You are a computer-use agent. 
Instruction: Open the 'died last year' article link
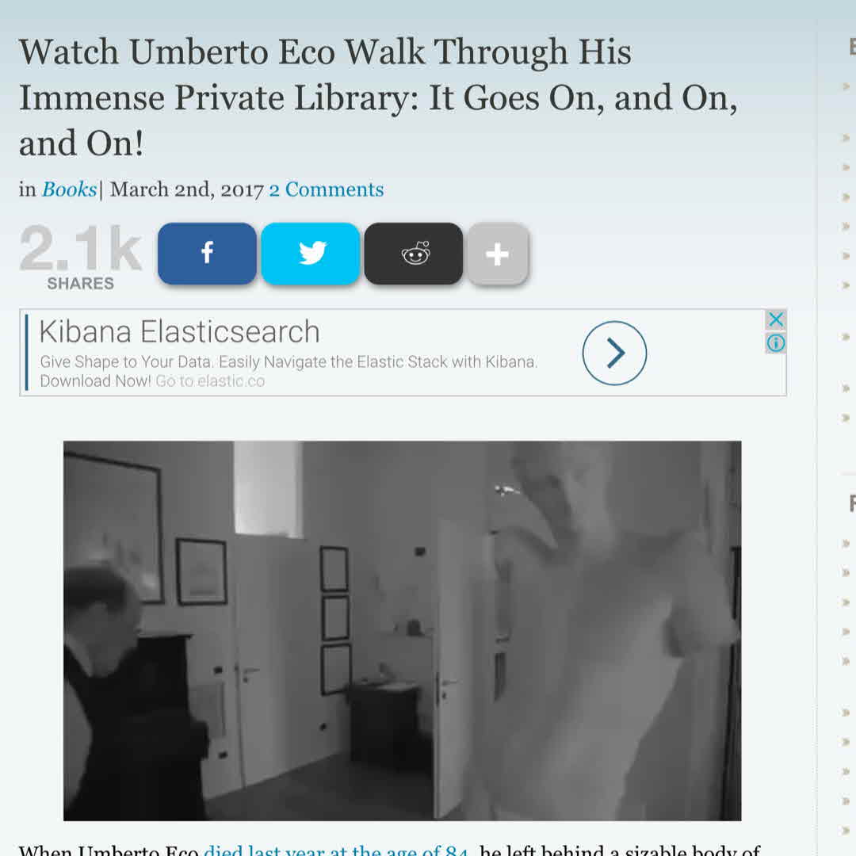[x=336, y=850]
